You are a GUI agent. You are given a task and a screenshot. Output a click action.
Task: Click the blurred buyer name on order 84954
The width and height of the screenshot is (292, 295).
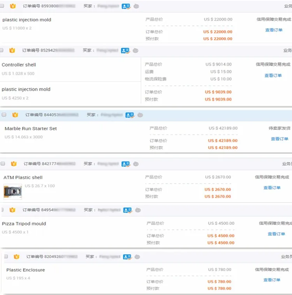[x=109, y=210]
